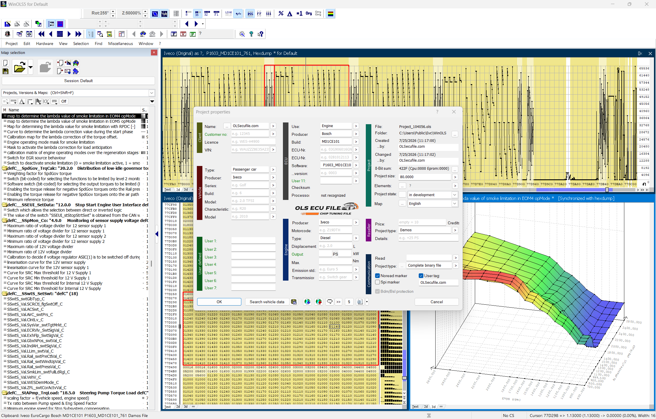The image size is (656, 419).
Task: Click the Search vehicle data button
Action: [267, 302]
